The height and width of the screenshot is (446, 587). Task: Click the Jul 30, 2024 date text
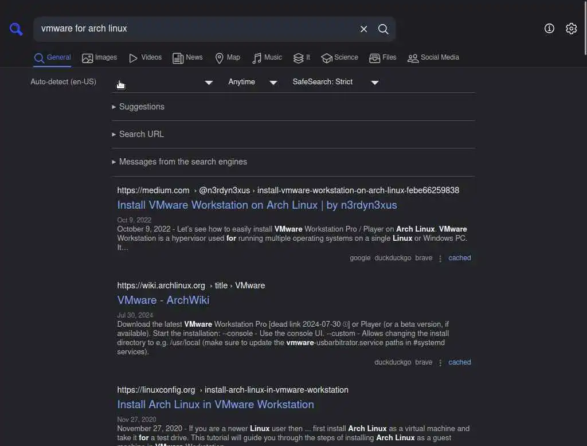click(x=135, y=315)
